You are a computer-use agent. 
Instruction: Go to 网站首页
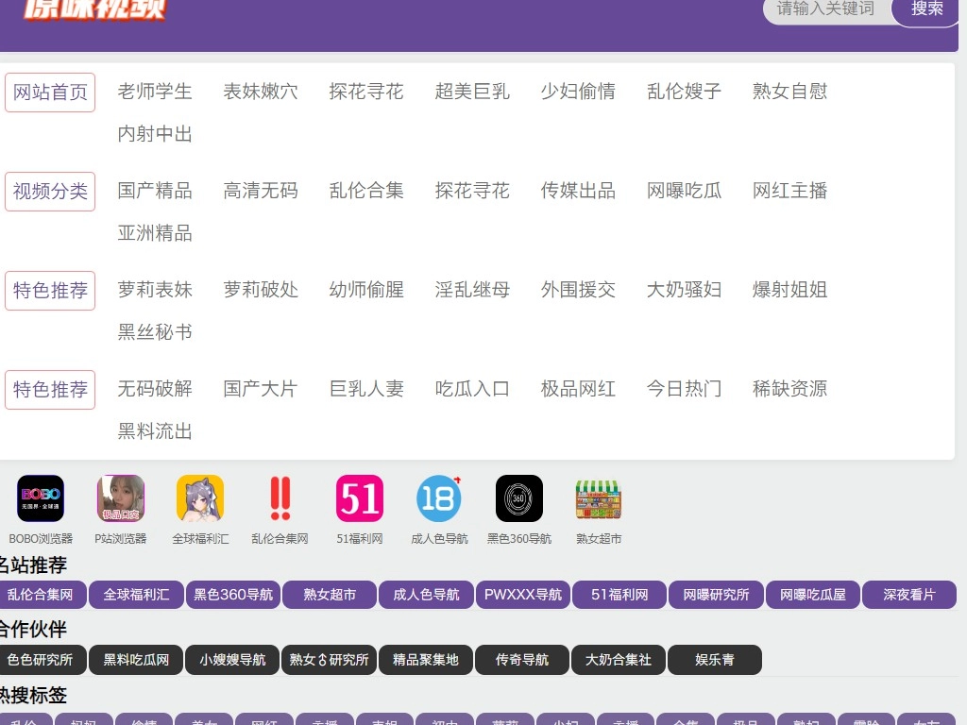click(50, 93)
